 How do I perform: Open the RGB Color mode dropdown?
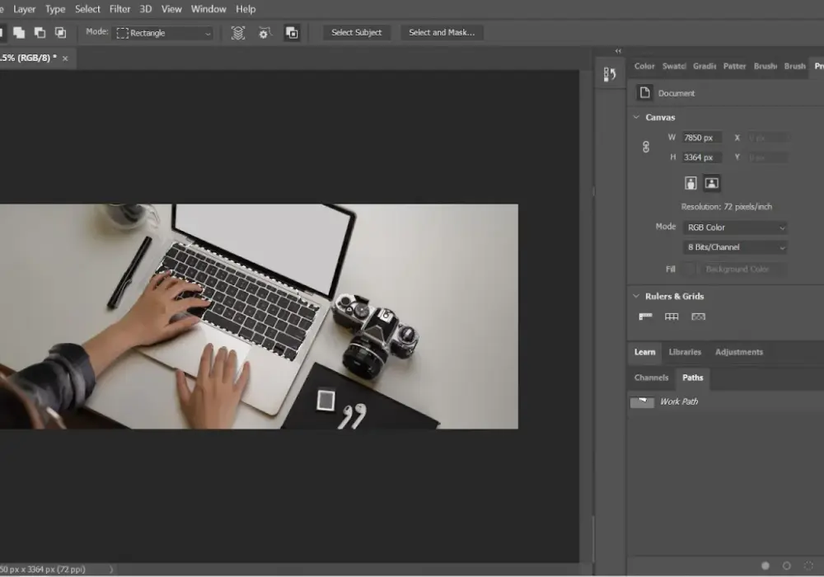(735, 228)
